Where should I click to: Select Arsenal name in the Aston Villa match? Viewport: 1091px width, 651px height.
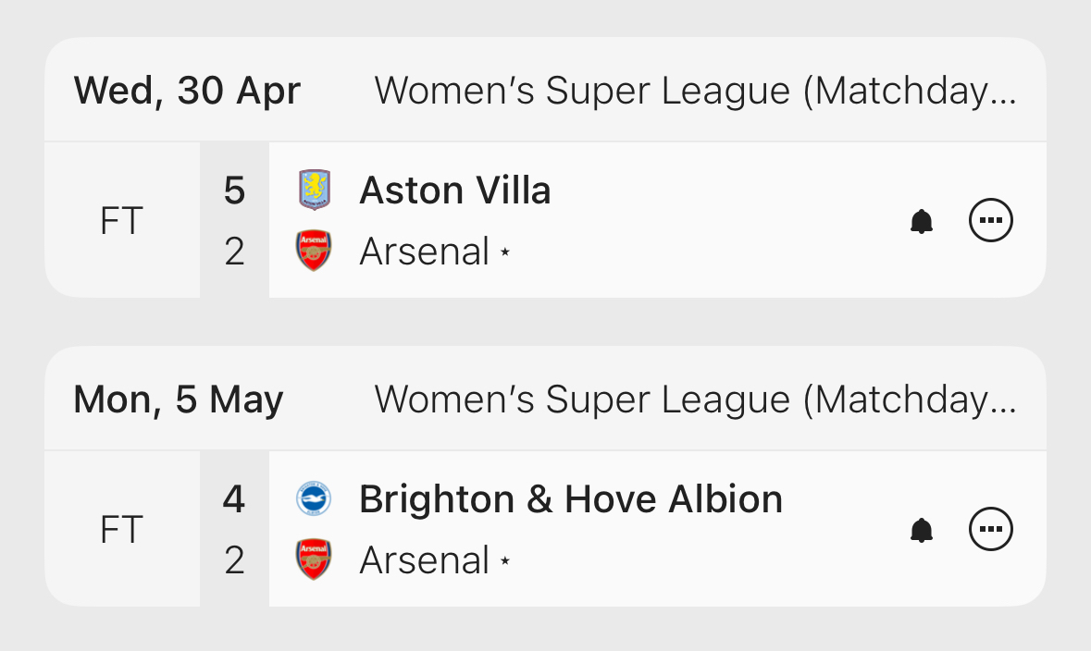[424, 252]
